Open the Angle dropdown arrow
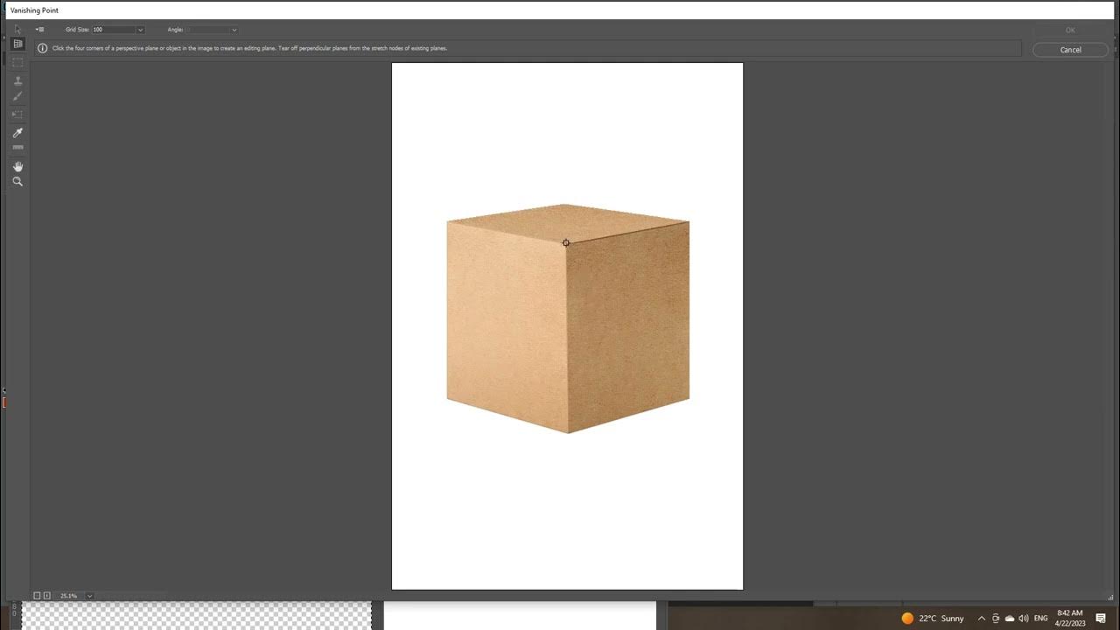The height and width of the screenshot is (630, 1120). [234, 30]
